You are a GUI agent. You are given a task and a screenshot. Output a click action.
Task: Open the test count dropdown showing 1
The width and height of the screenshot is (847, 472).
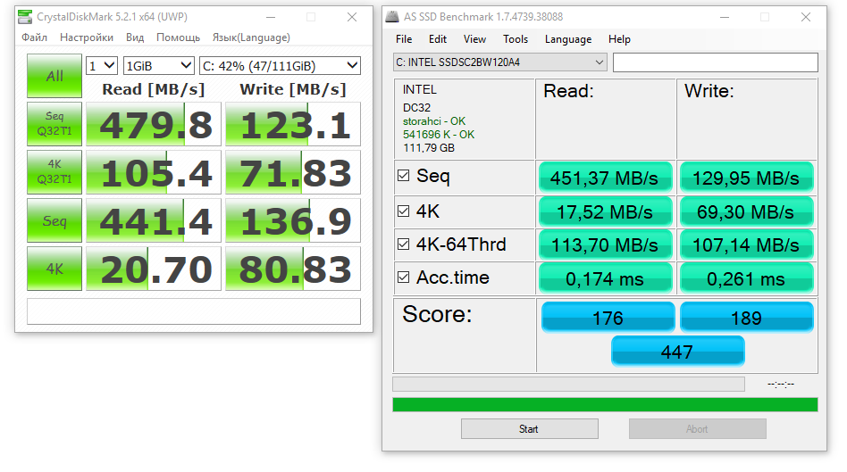pyautogui.click(x=102, y=66)
